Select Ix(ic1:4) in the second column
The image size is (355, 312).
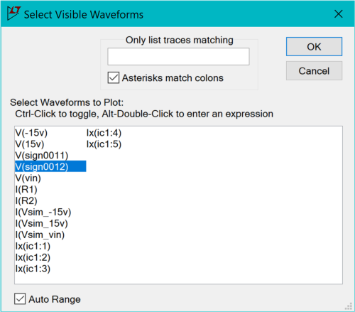[104, 133]
